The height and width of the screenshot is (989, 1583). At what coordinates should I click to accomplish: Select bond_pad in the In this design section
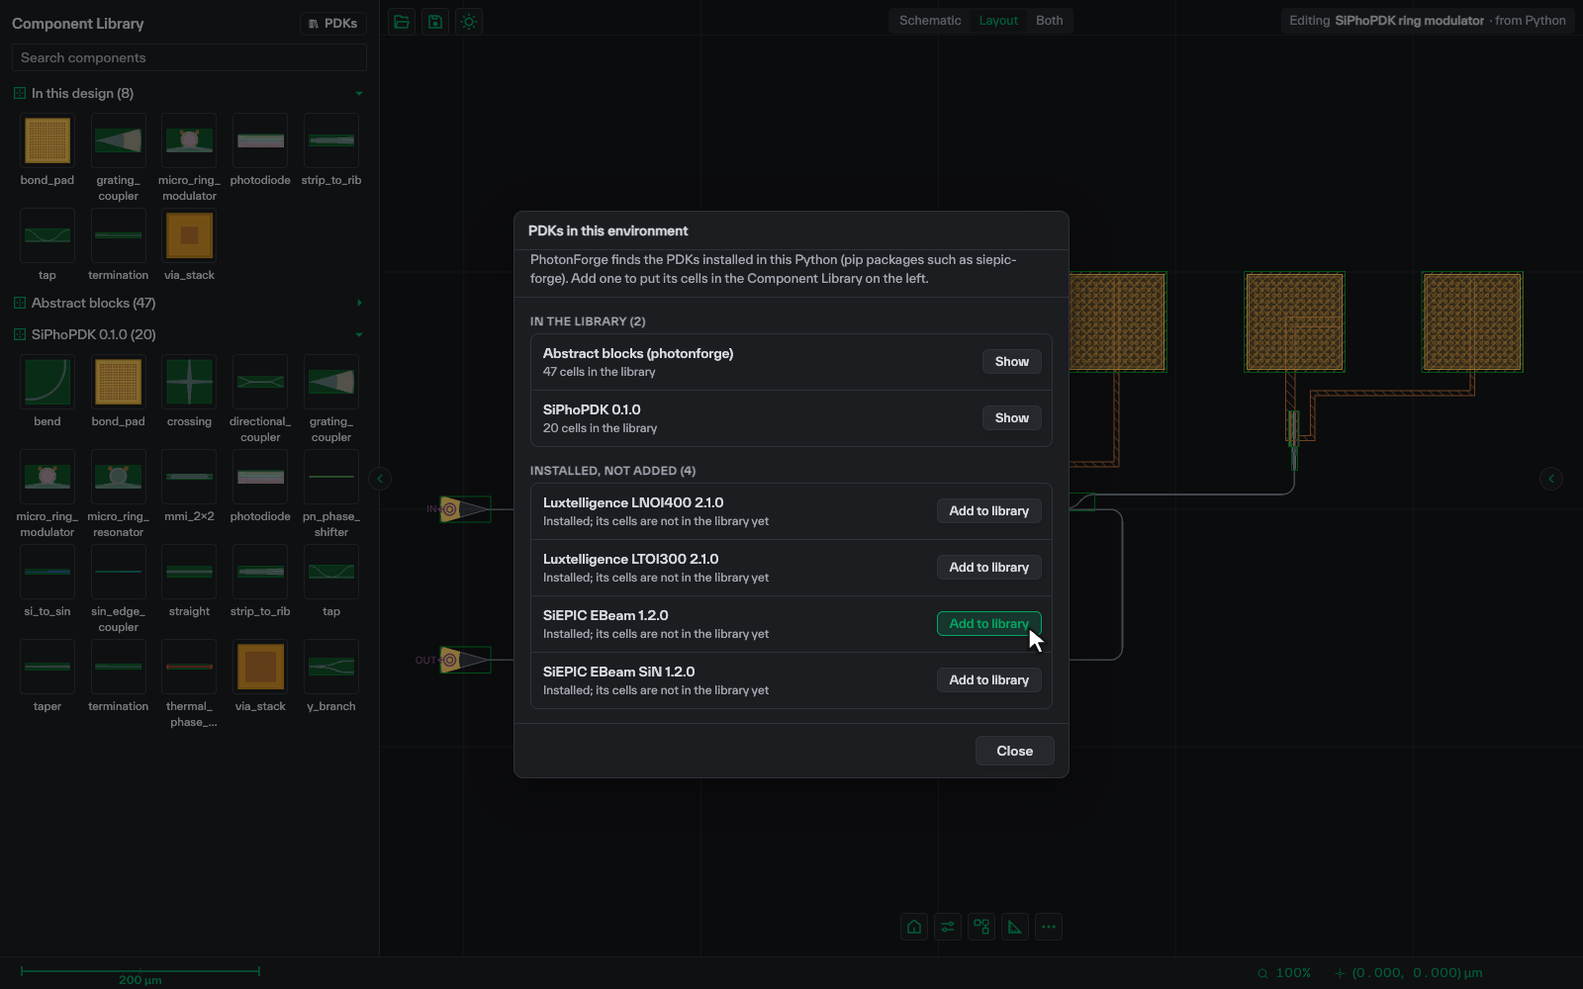[47, 140]
